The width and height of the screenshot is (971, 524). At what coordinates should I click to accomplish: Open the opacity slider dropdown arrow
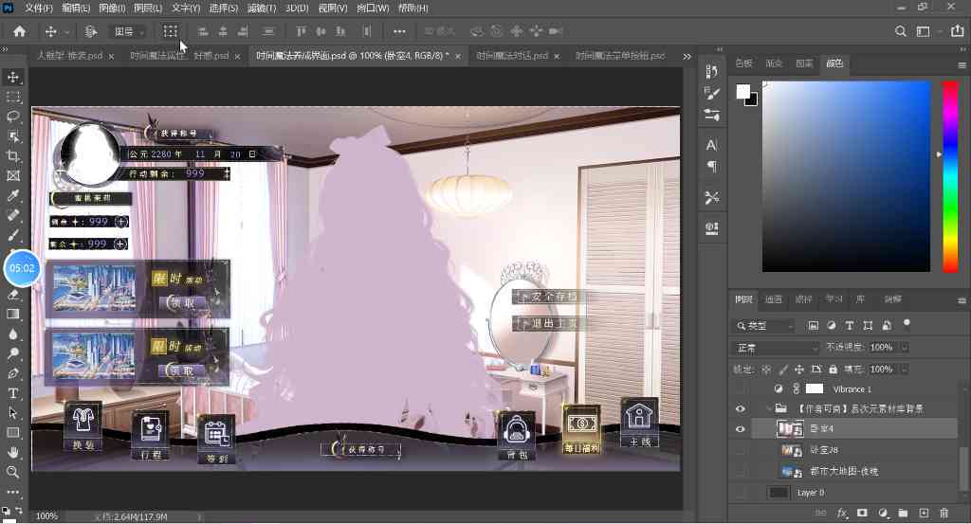[x=905, y=348]
